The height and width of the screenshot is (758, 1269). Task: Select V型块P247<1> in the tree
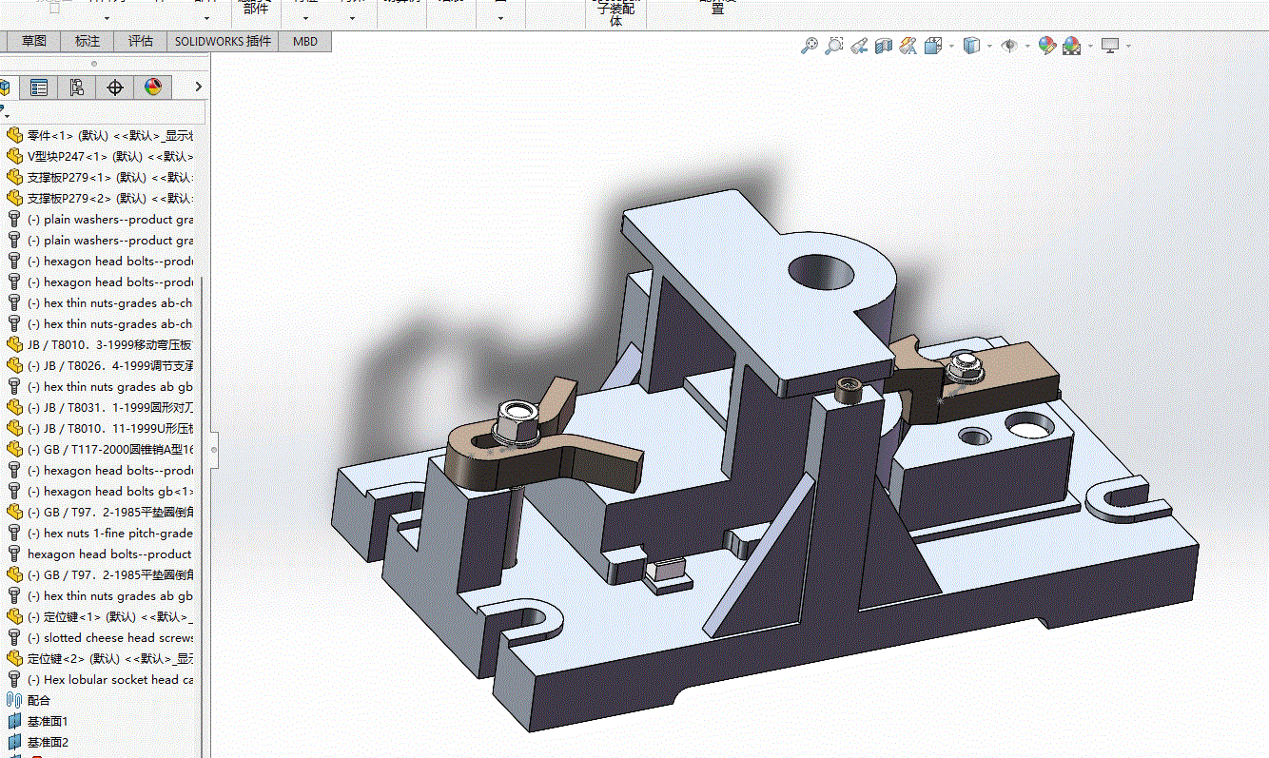(x=100, y=156)
